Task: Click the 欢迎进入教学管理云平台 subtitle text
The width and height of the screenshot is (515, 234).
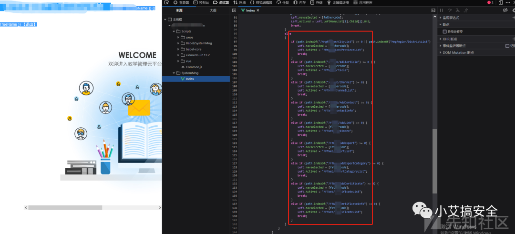Action: [x=134, y=64]
